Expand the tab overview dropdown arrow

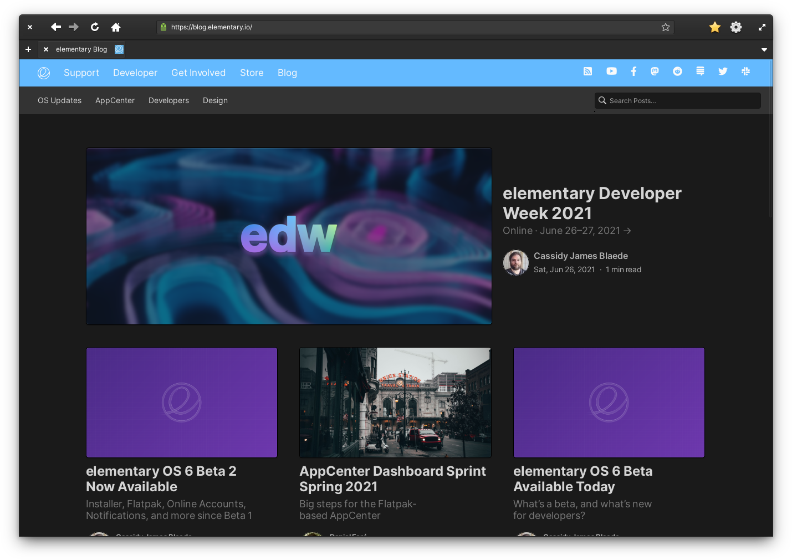pos(764,49)
